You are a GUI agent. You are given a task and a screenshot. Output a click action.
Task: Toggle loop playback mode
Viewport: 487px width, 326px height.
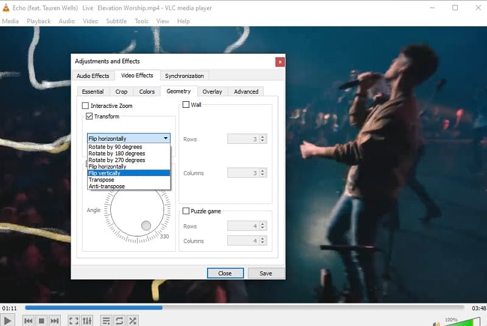tap(119, 321)
